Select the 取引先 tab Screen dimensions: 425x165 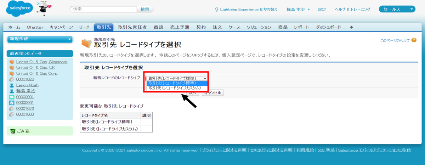[103, 27]
